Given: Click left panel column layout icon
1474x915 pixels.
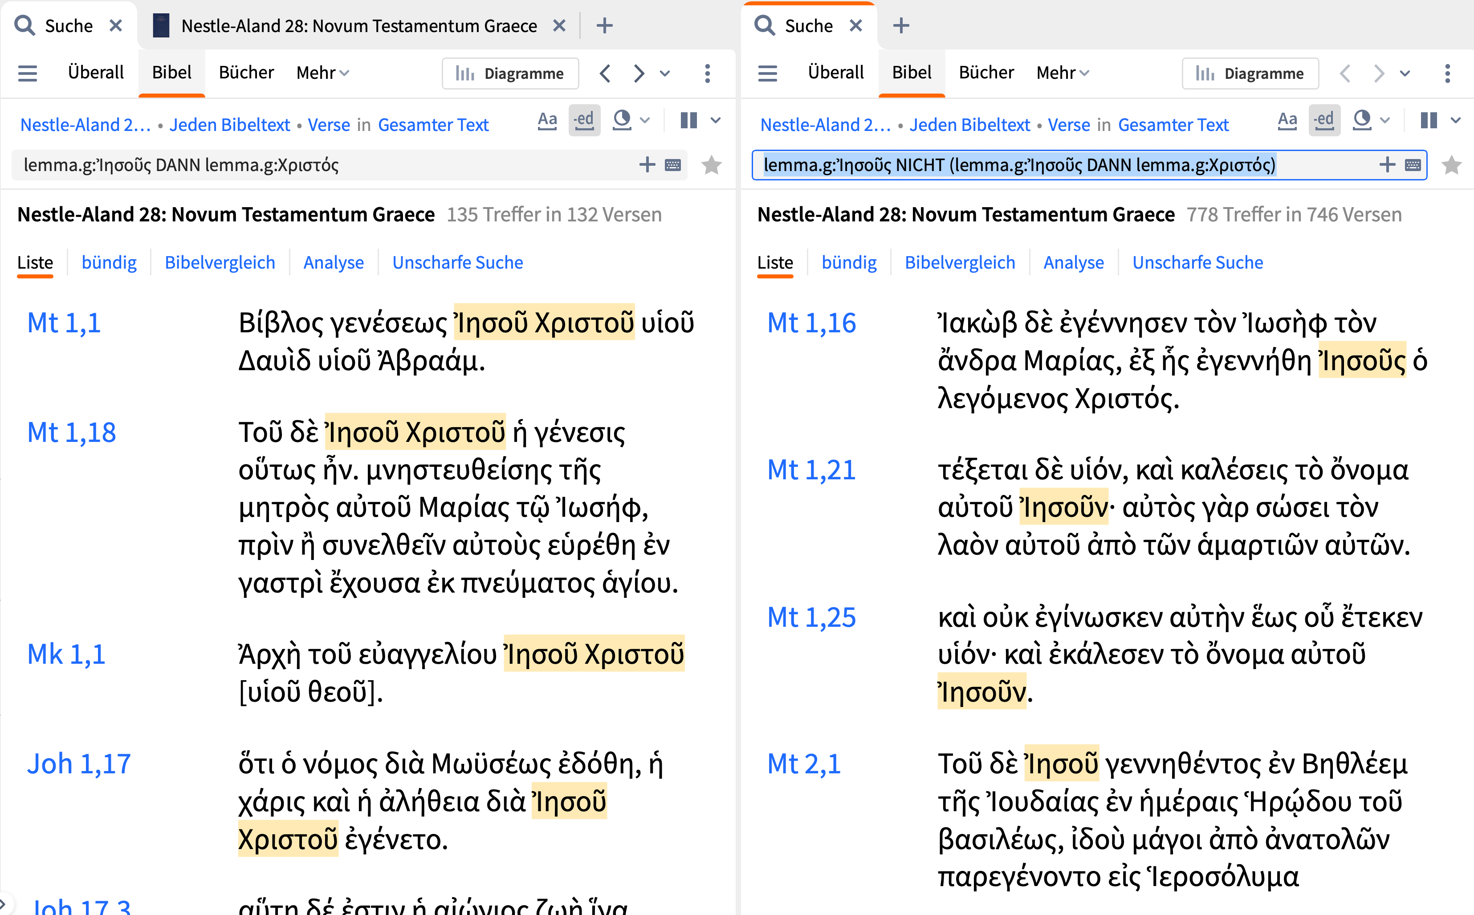Looking at the screenshot, I should coord(689,120).
